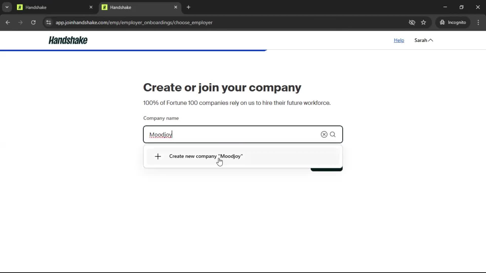Open site information icon in address bar
Image resolution: width=486 pixels, height=273 pixels.
coord(49,22)
